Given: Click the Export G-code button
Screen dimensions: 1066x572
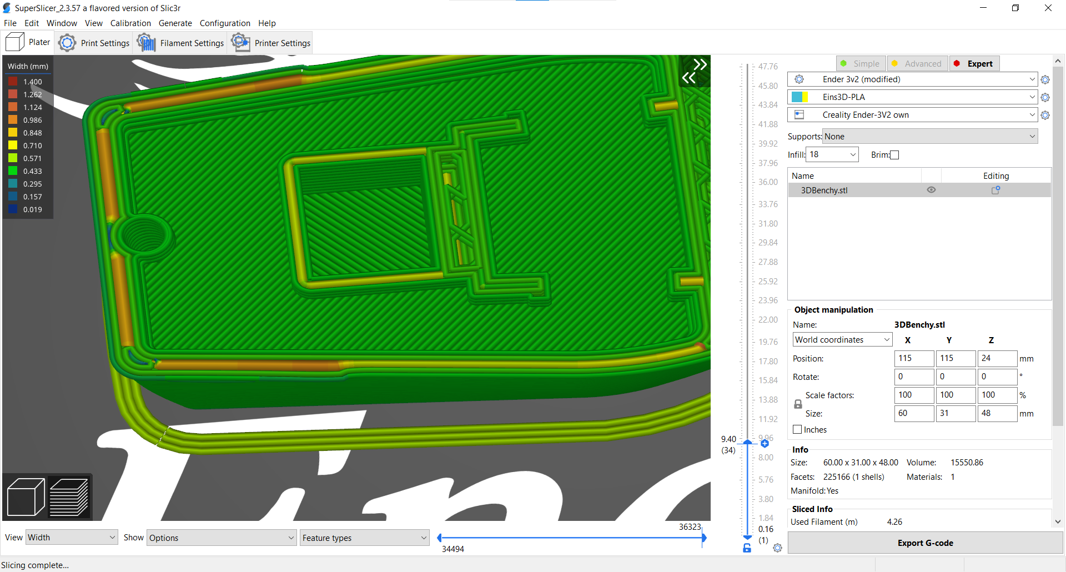Looking at the screenshot, I should coord(925,543).
